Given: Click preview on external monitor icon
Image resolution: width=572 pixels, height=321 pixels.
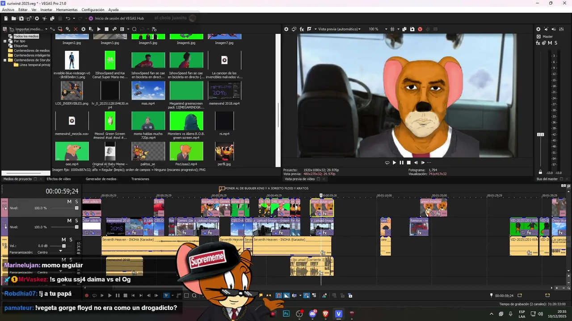Looking at the screenshot, I should point(294,29).
